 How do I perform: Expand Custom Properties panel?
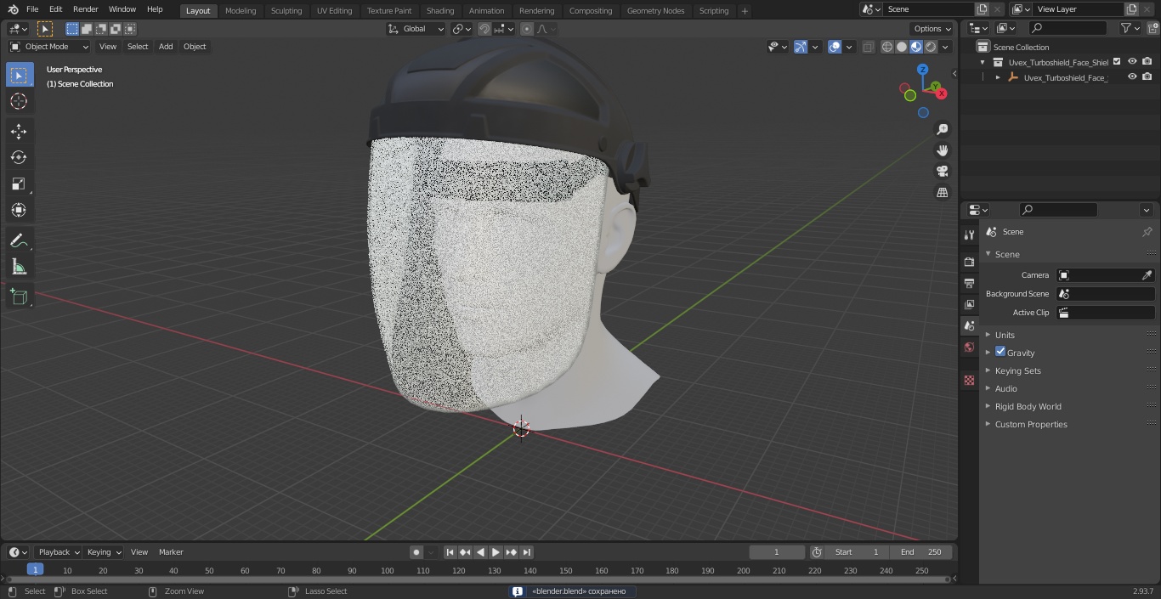[x=1031, y=424]
